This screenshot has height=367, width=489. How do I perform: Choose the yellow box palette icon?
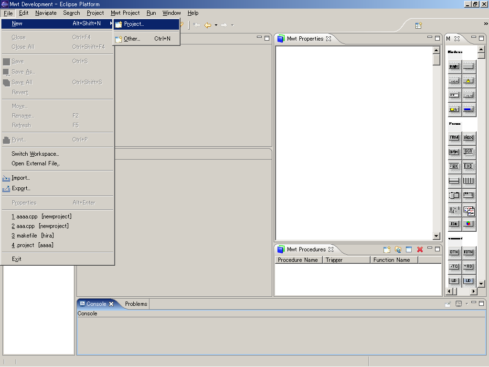point(454,109)
